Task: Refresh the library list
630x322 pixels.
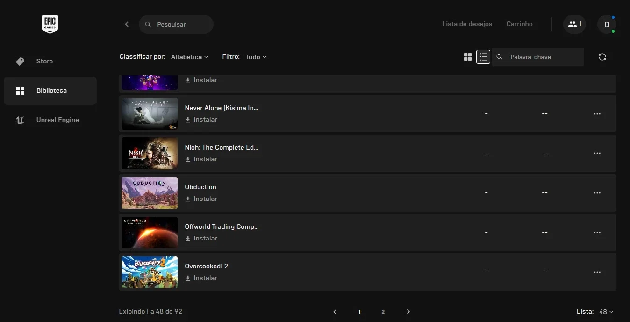Action: pyautogui.click(x=602, y=57)
